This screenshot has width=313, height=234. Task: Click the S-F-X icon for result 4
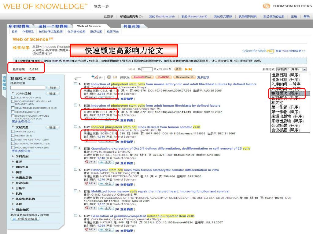pyautogui.click(x=90, y=162)
